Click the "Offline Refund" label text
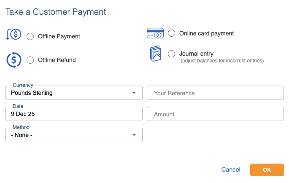Viewport: 289px width, 183px height. coord(57,60)
